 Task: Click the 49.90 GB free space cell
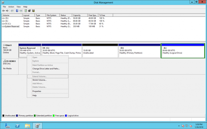pos(92,18)
